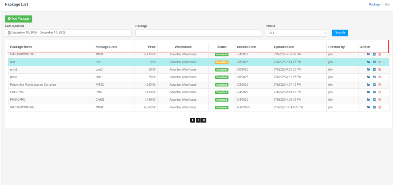This screenshot has height=185, width=393.
Task: Click into the Package search field
Action: pos(198,33)
